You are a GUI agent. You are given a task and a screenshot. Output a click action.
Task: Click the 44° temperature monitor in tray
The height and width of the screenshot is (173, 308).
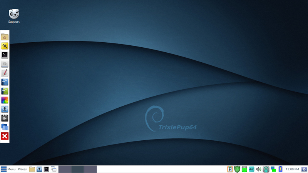(251, 169)
